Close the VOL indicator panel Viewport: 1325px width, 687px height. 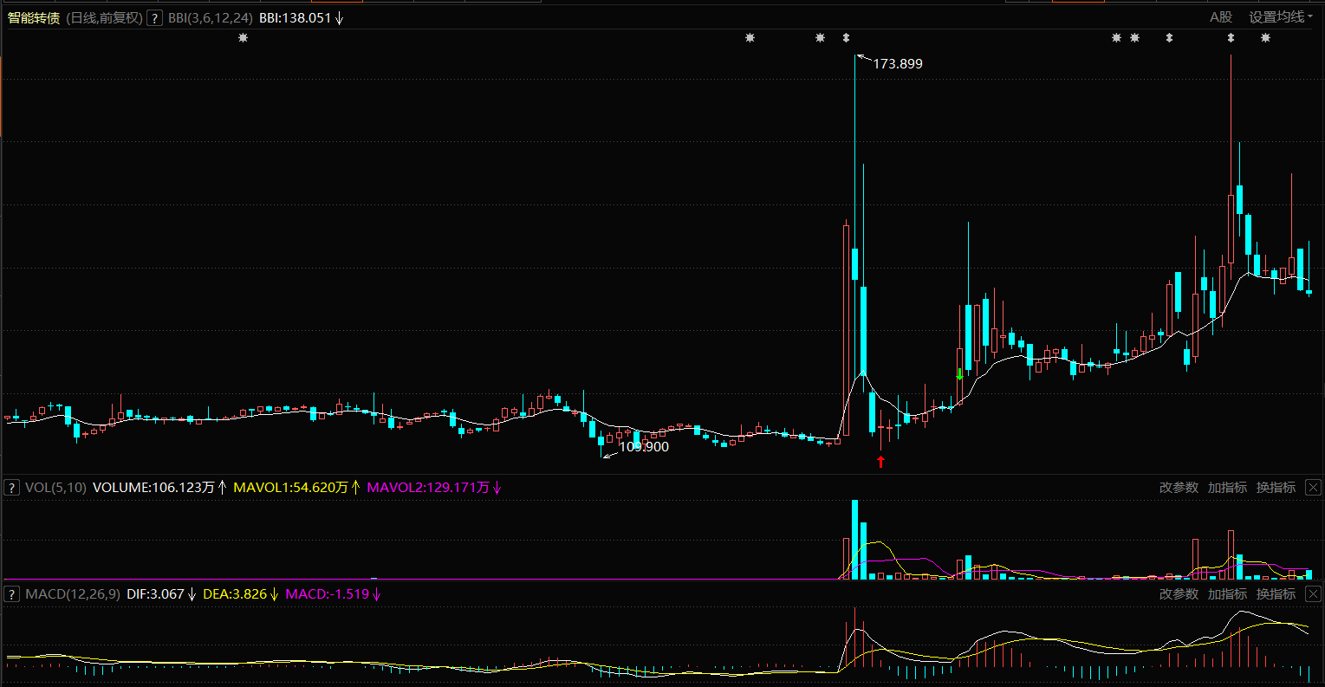(1313, 488)
